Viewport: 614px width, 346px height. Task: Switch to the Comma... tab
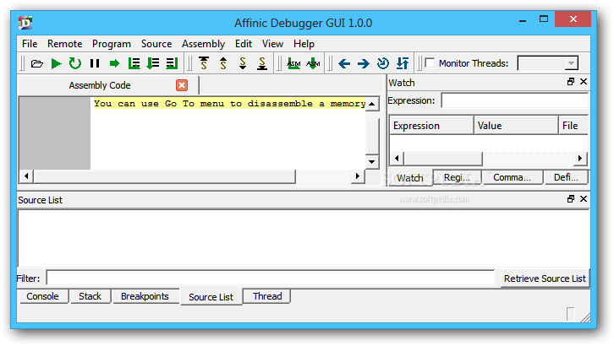(513, 177)
